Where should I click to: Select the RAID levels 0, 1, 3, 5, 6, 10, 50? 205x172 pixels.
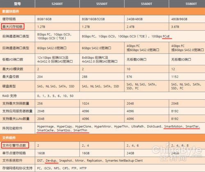pyautogui.click(x=55, y=96)
